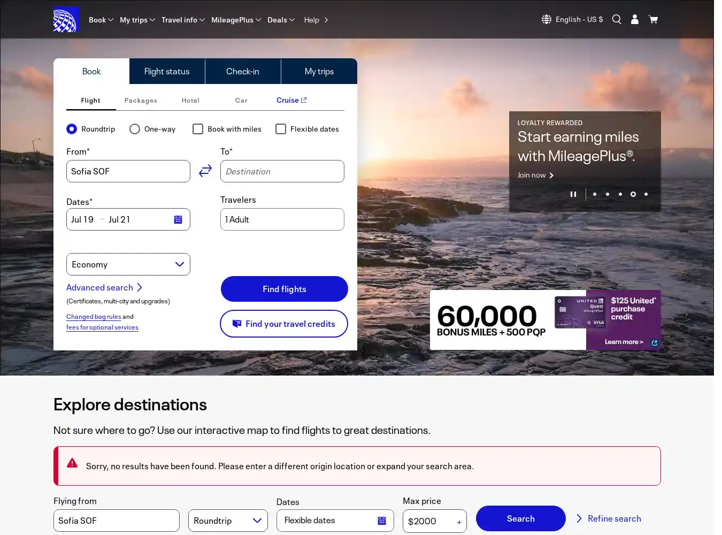Open the Economy cabin class dropdown
Viewport: 722px width, 535px height.
pyautogui.click(x=128, y=264)
